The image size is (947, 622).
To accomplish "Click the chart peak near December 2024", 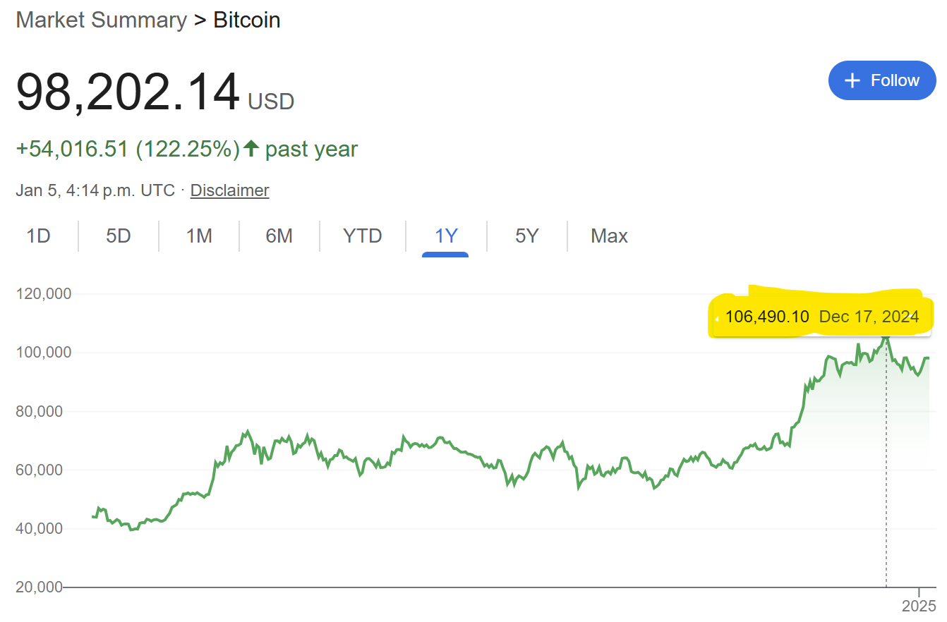I will [886, 339].
